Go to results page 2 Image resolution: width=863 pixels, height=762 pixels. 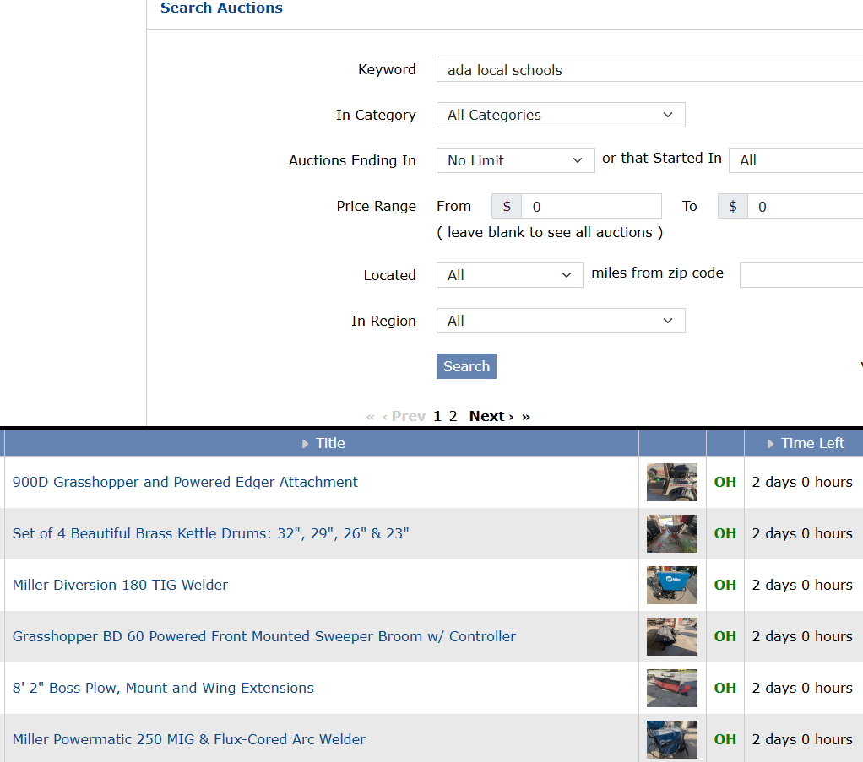pyautogui.click(x=453, y=416)
